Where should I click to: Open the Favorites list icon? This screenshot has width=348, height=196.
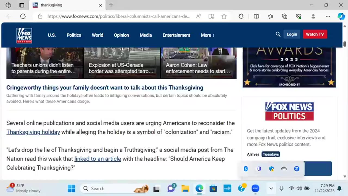point(270,16)
